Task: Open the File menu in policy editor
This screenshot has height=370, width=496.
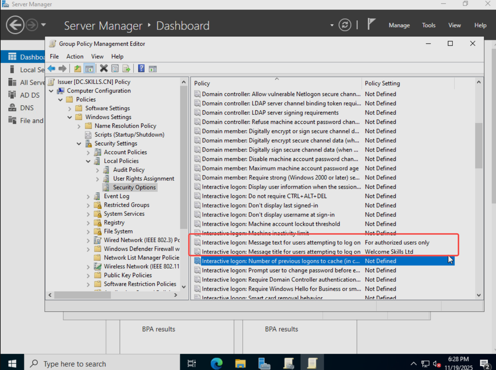Action: pos(54,56)
